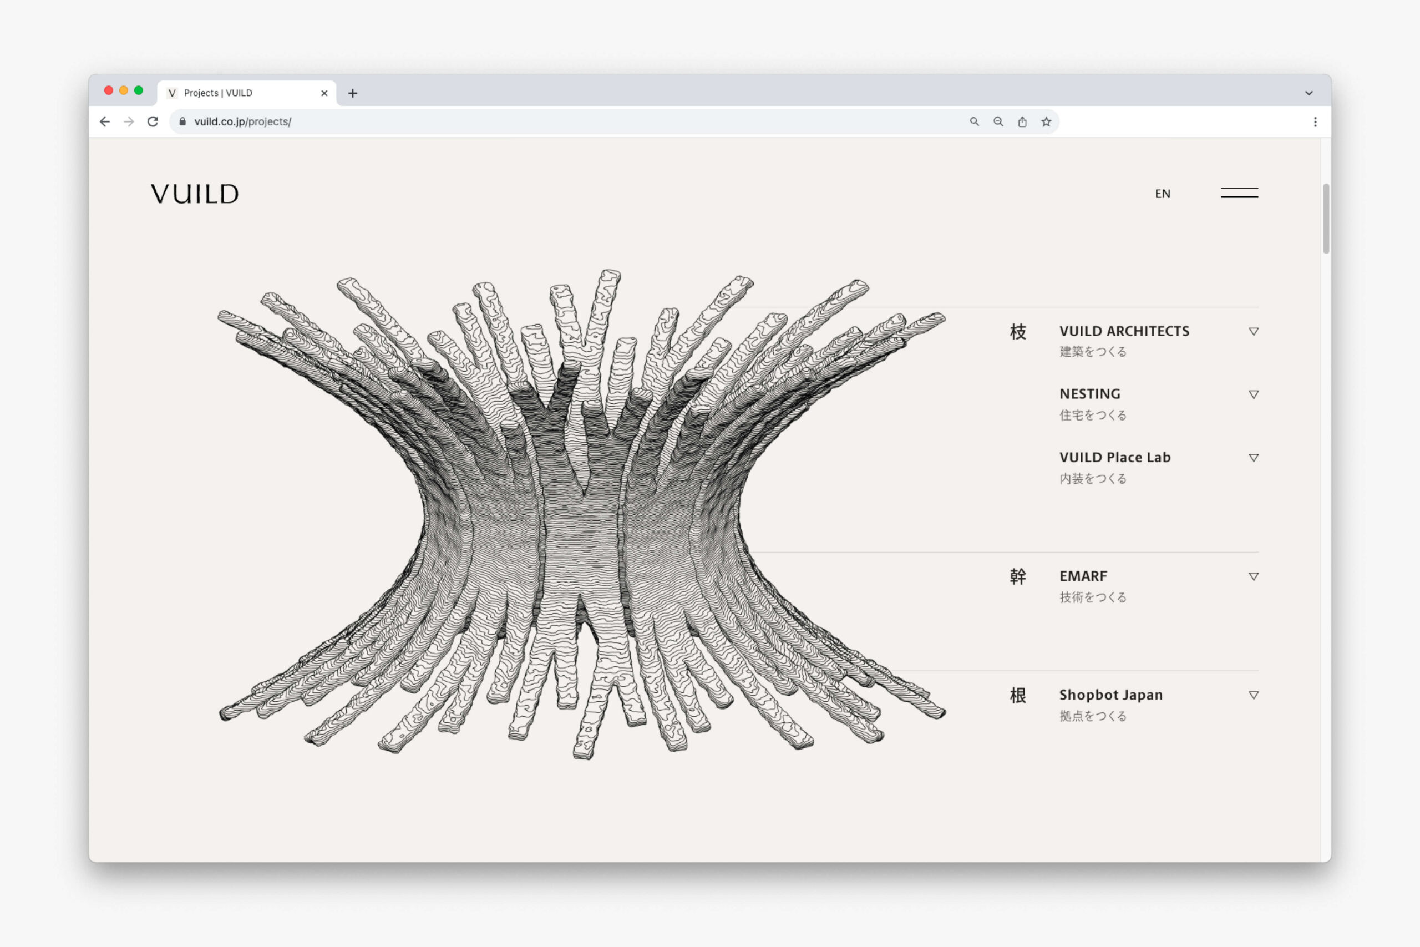Open the browser three-dot menu
The image size is (1420, 947).
(x=1315, y=122)
